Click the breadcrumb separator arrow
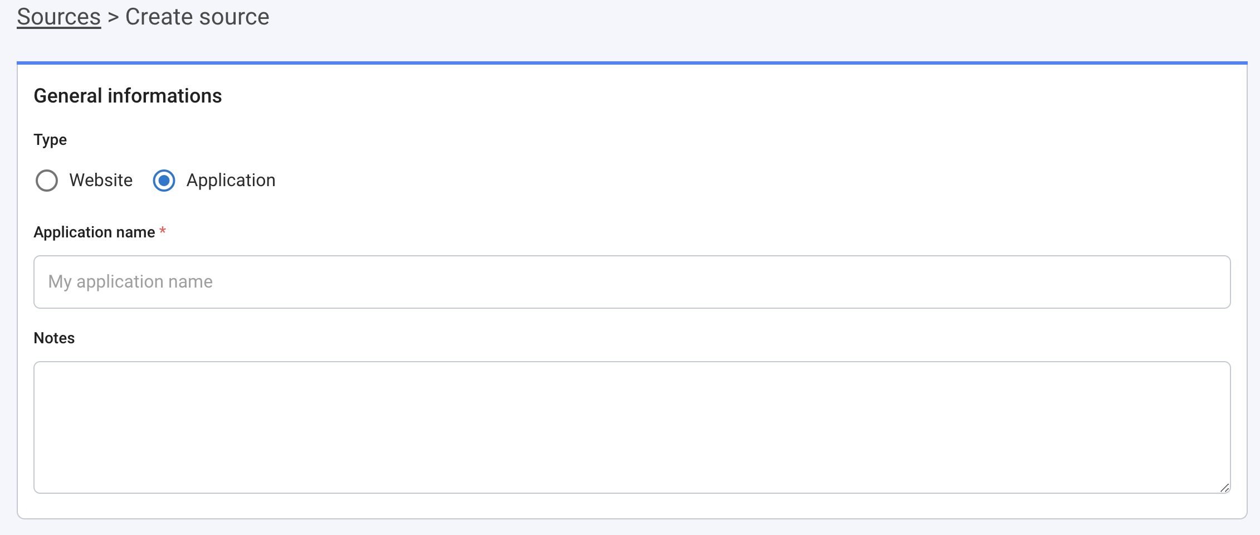The height and width of the screenshot is (535, 1260). pyautogui.click(x=113, y=17)
